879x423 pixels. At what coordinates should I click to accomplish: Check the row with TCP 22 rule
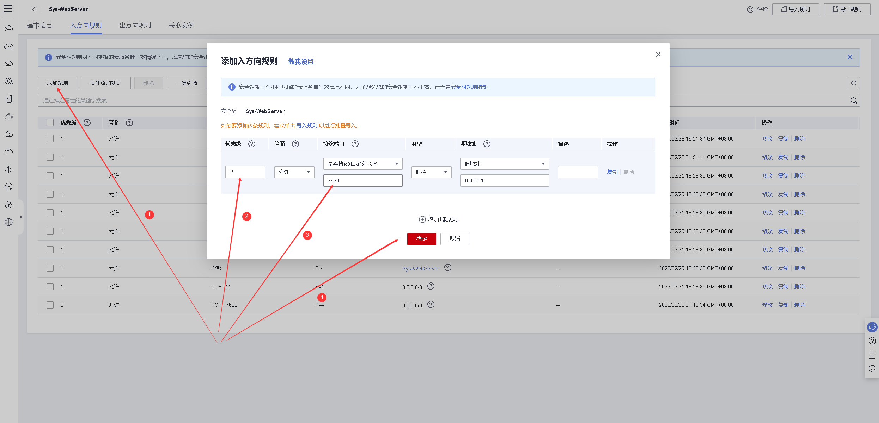pyautogui.click(x=50, y=287)
